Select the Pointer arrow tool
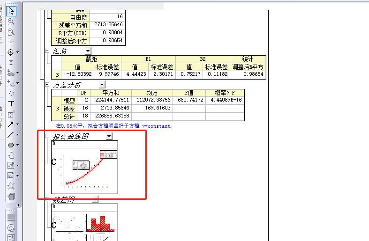The width and height of the screenshot is (369, 241). tap(11, 11)
